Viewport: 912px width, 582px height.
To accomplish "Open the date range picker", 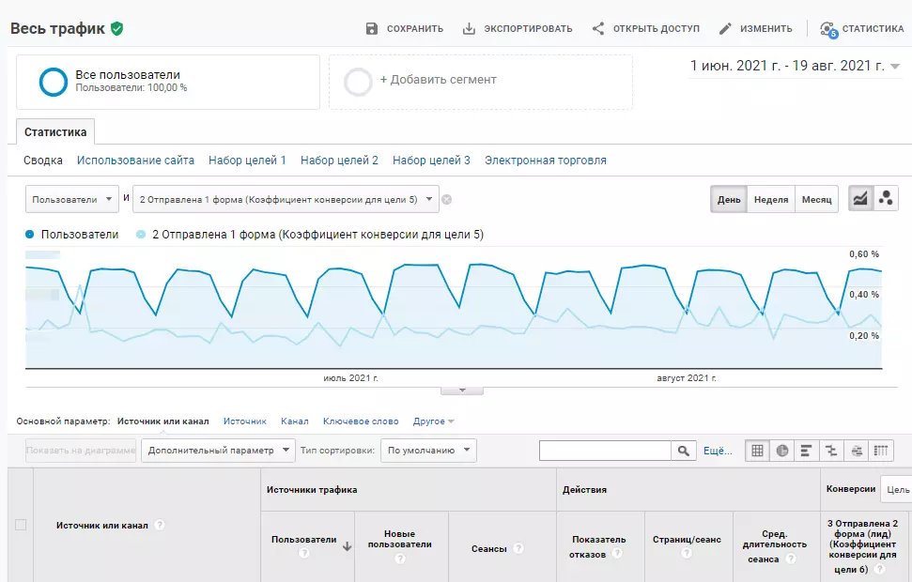I will click(x=795, y=66).
